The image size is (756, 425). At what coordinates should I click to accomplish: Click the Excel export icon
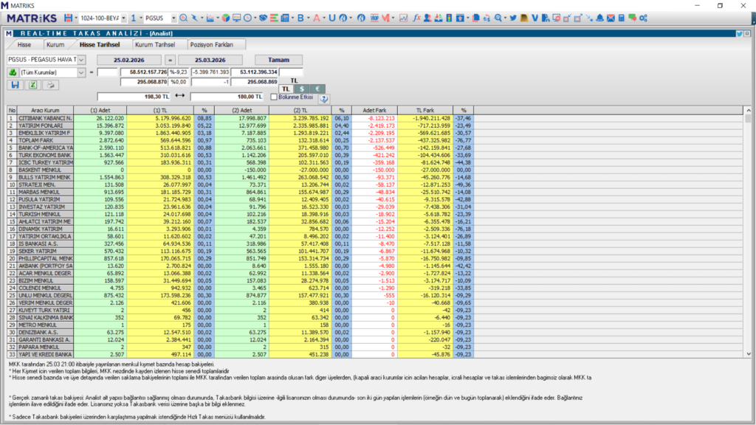[32, 85]
